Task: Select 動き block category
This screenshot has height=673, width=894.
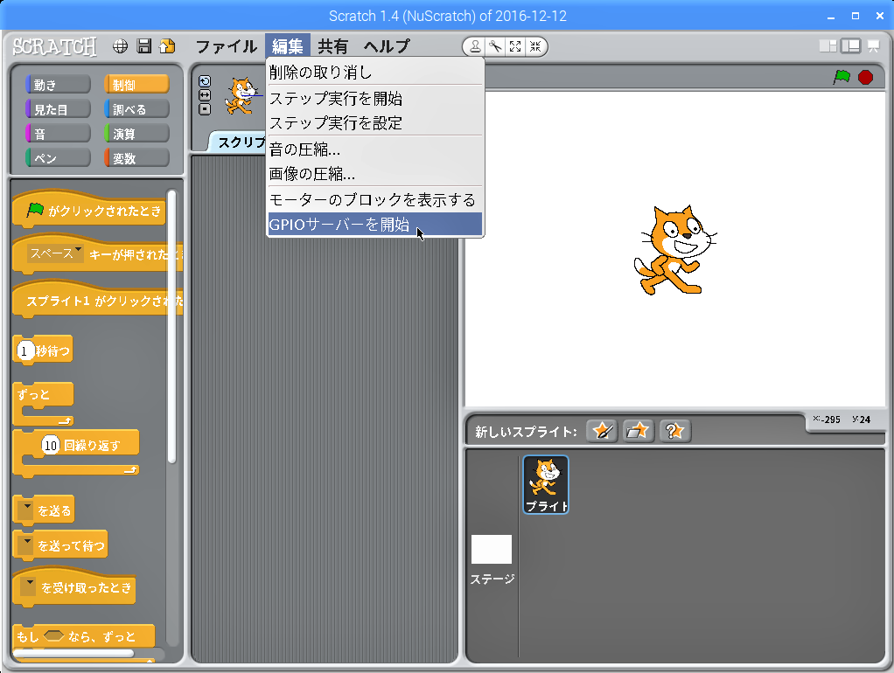Action: (58, 85)
